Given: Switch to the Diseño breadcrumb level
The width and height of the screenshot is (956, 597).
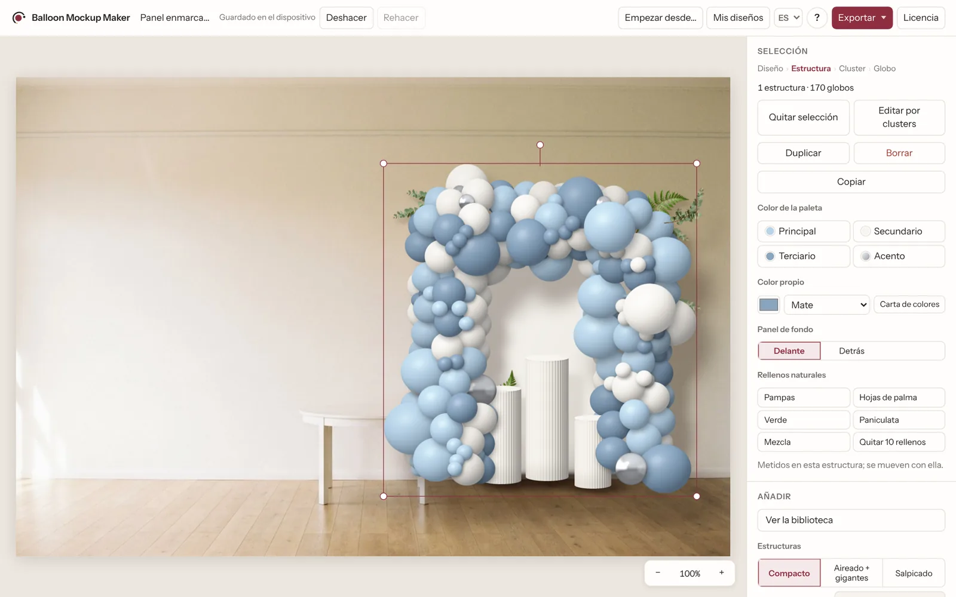Looking at the screenshot, I should tap(770, 69).
